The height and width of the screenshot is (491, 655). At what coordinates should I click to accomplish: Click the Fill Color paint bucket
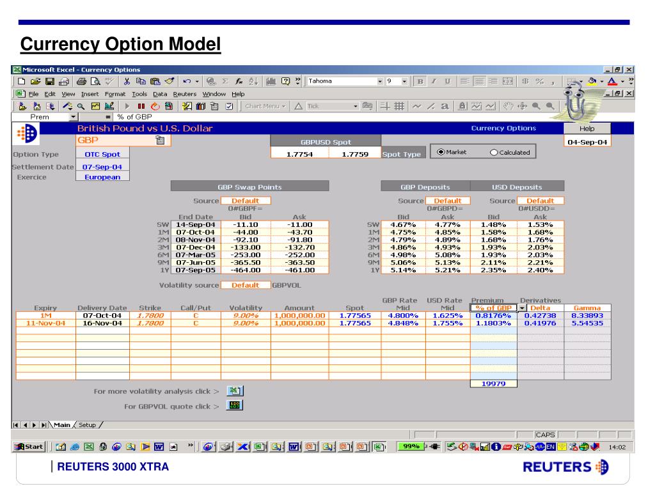pyautogui.click(x=592, y=81)
